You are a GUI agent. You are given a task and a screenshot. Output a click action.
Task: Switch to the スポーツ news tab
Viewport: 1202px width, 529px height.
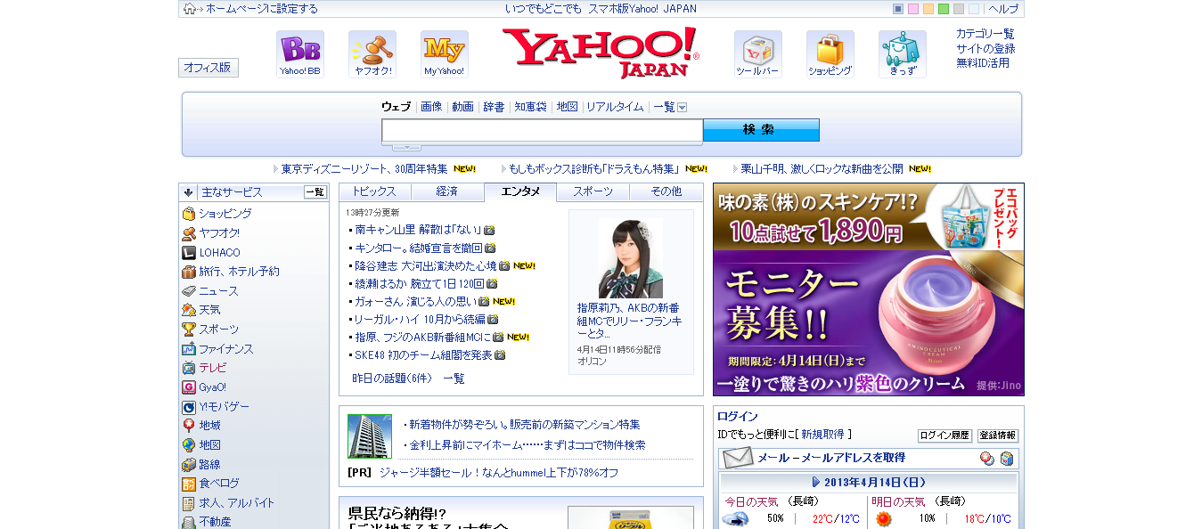[593, 191]
